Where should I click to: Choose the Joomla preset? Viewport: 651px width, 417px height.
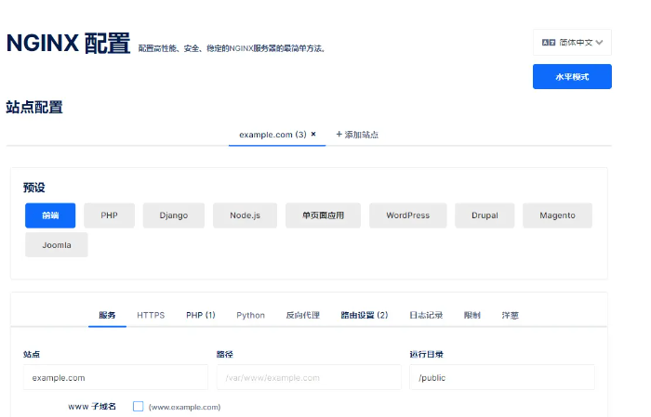coord(57,245)
